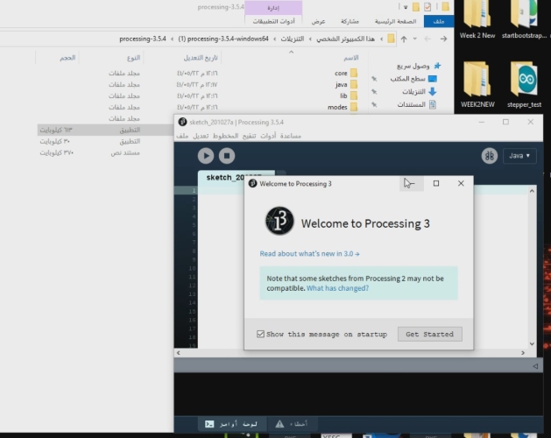Toggle the Processing debugger butterfly icon

[x=489, y=156]
